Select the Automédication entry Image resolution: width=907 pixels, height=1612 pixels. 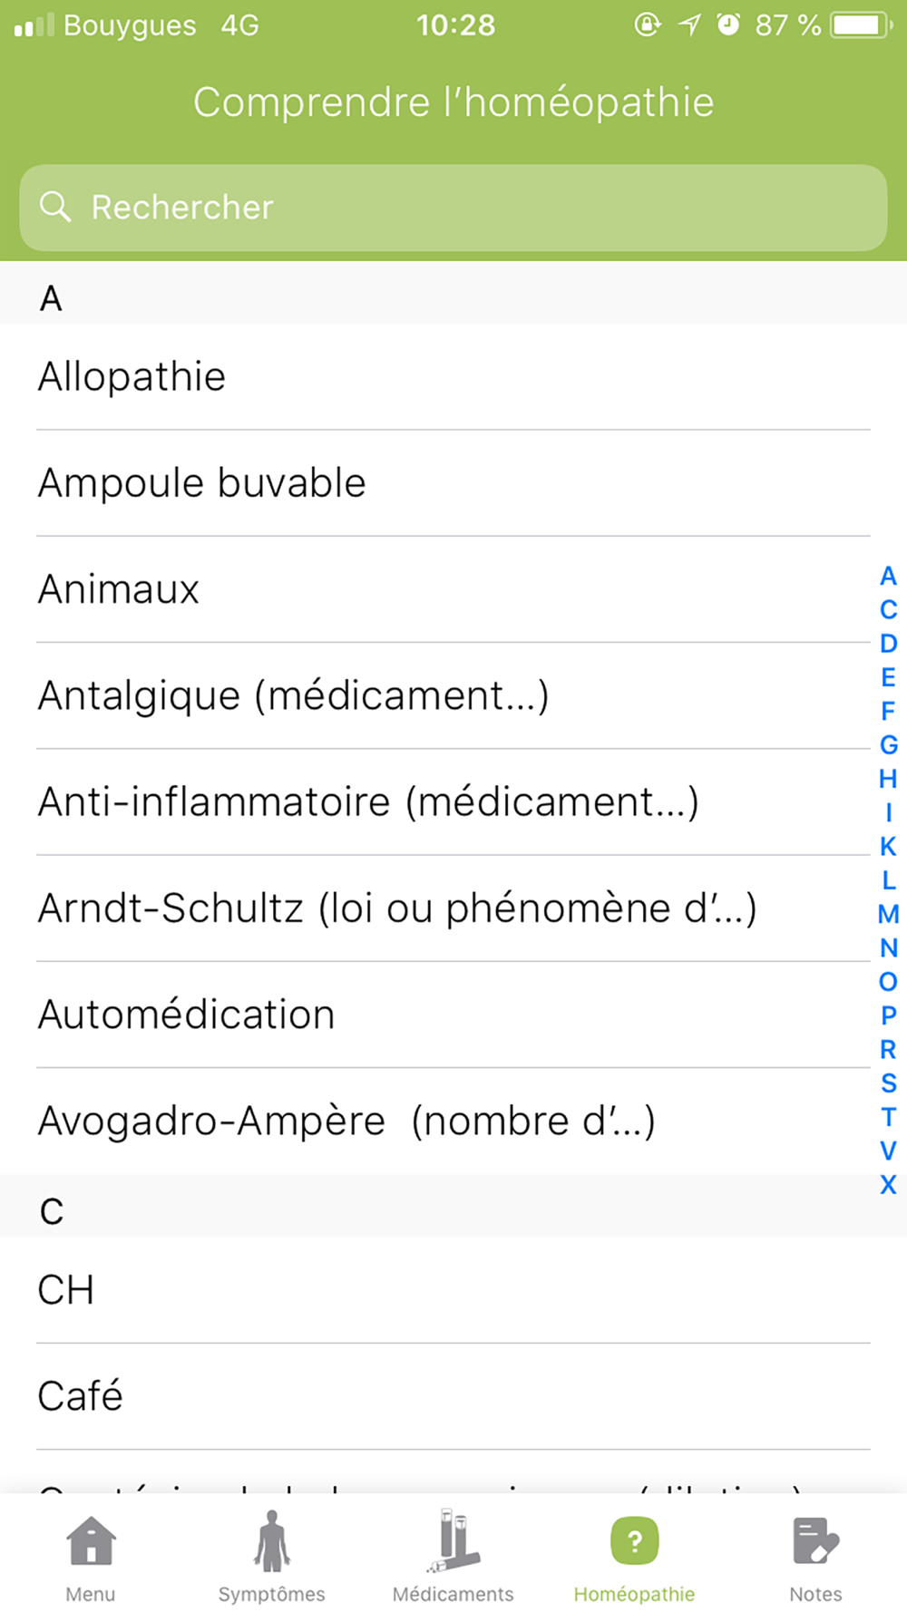click(453, 1015)
